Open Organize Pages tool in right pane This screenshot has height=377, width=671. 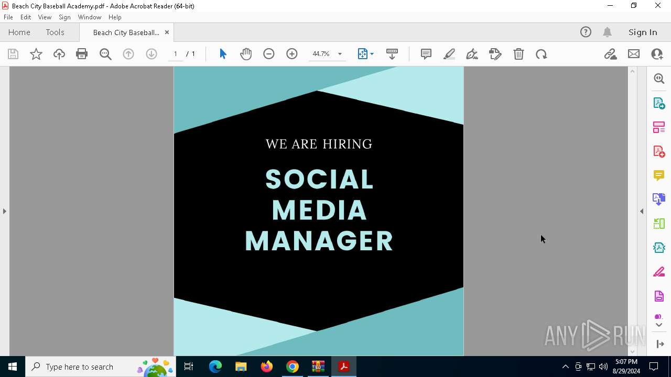[x=659, y=127]
